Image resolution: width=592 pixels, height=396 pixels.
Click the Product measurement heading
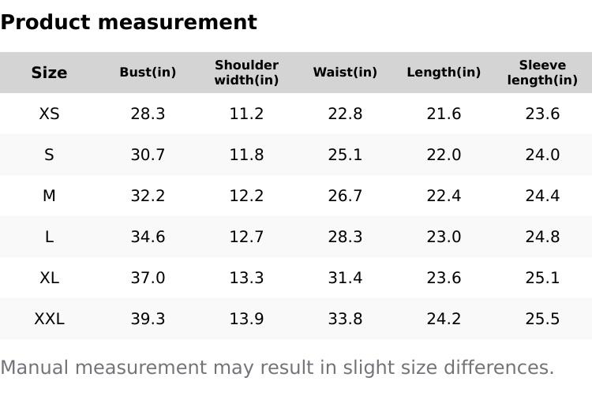(x=129, y=22)
